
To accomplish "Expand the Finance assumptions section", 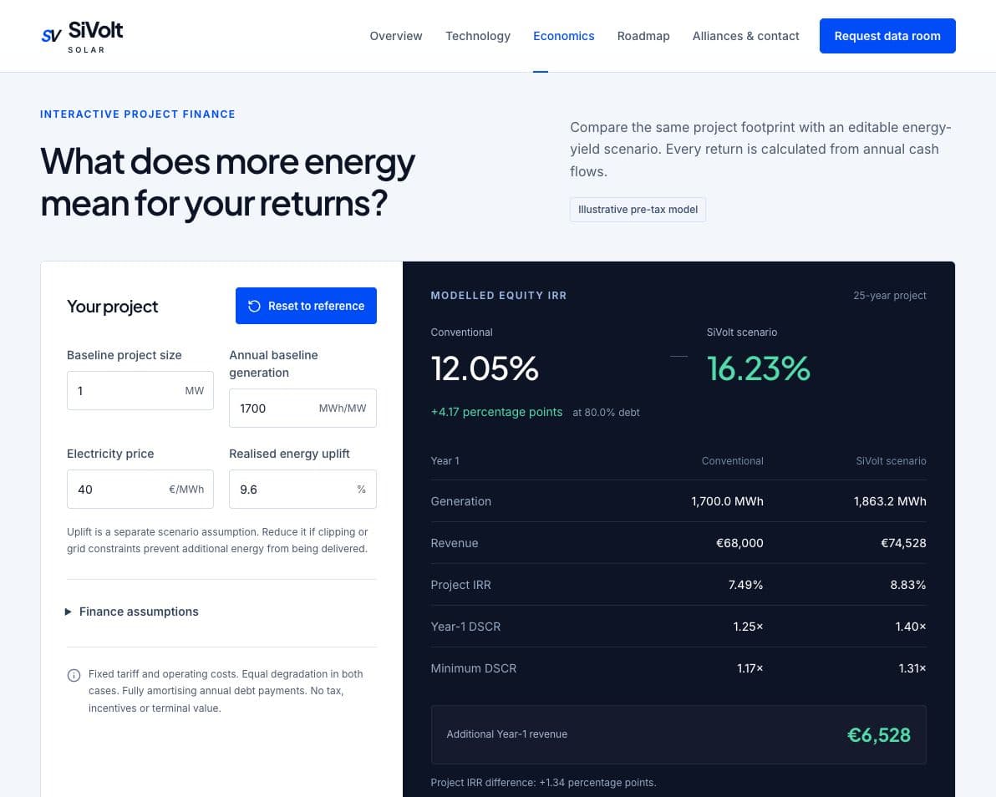I will coord(132,612).
